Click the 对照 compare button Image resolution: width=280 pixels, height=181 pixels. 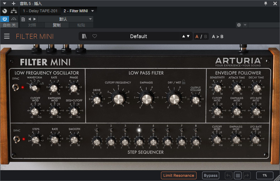point(32,25)
